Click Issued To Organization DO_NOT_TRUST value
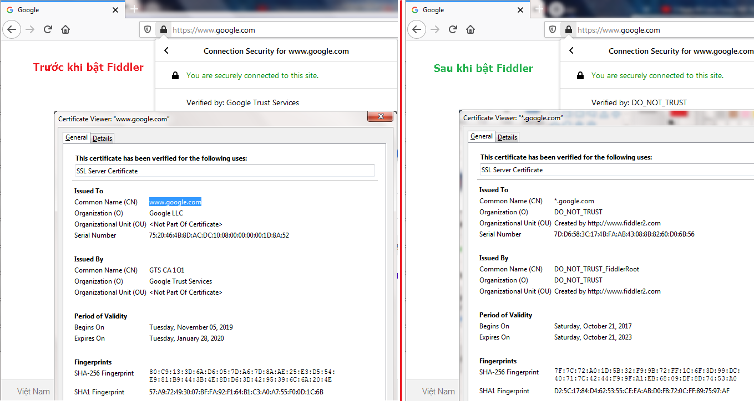 click(578, 212)
